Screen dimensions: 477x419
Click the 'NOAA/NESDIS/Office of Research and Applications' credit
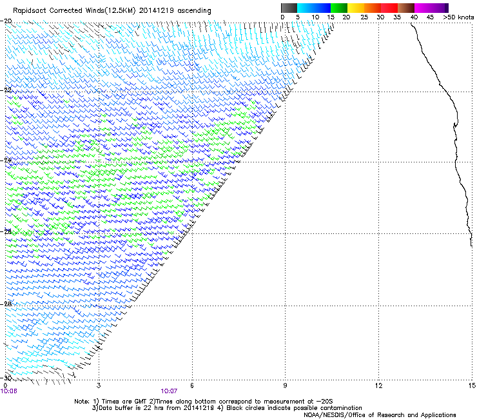tap(380, 415)
